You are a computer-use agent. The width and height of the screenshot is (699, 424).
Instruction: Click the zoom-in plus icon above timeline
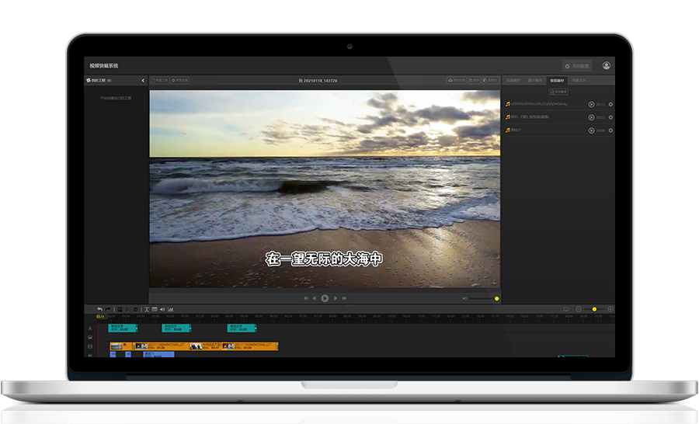point(610,309)
